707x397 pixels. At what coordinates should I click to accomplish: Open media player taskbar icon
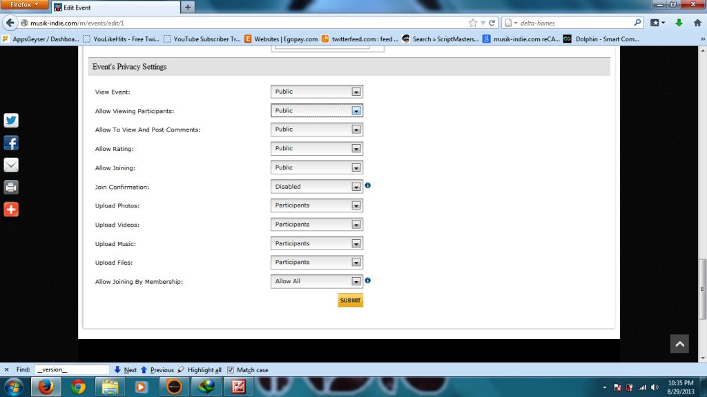pos(141,387)
